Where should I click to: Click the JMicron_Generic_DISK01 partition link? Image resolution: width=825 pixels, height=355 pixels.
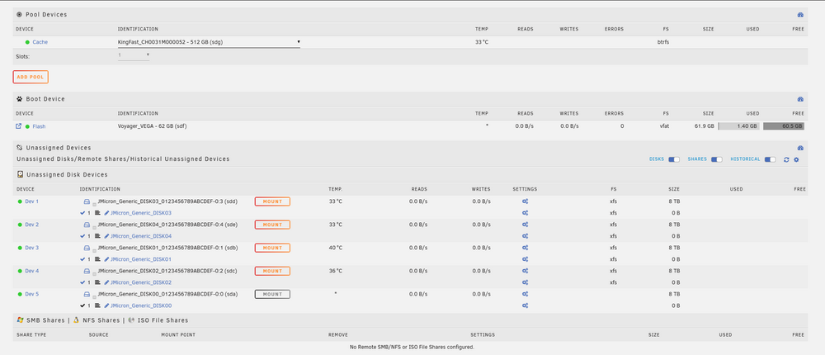tap(141, 259)
